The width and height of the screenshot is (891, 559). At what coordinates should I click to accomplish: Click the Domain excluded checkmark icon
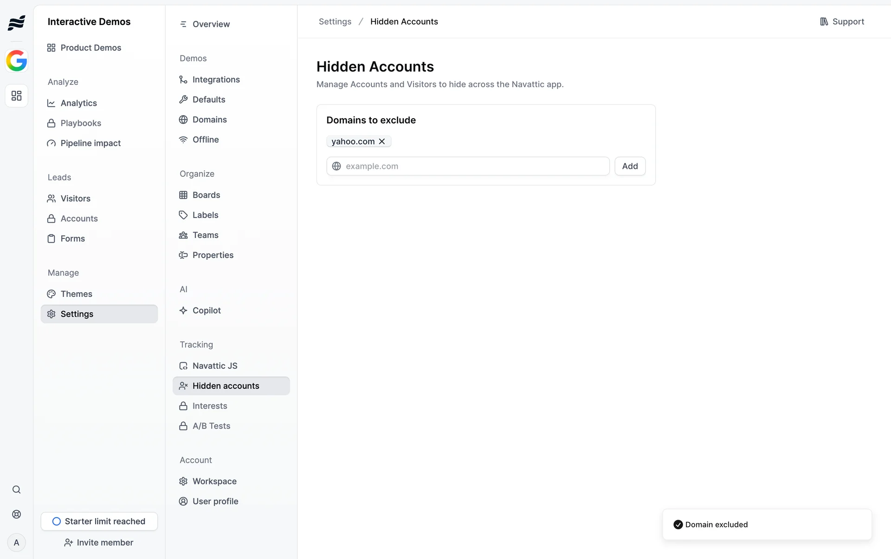[x=678, y=525]
